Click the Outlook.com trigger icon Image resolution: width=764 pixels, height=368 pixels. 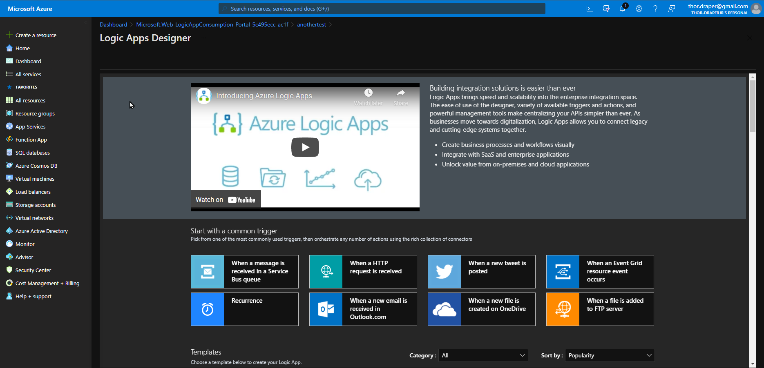click(326, 309)
